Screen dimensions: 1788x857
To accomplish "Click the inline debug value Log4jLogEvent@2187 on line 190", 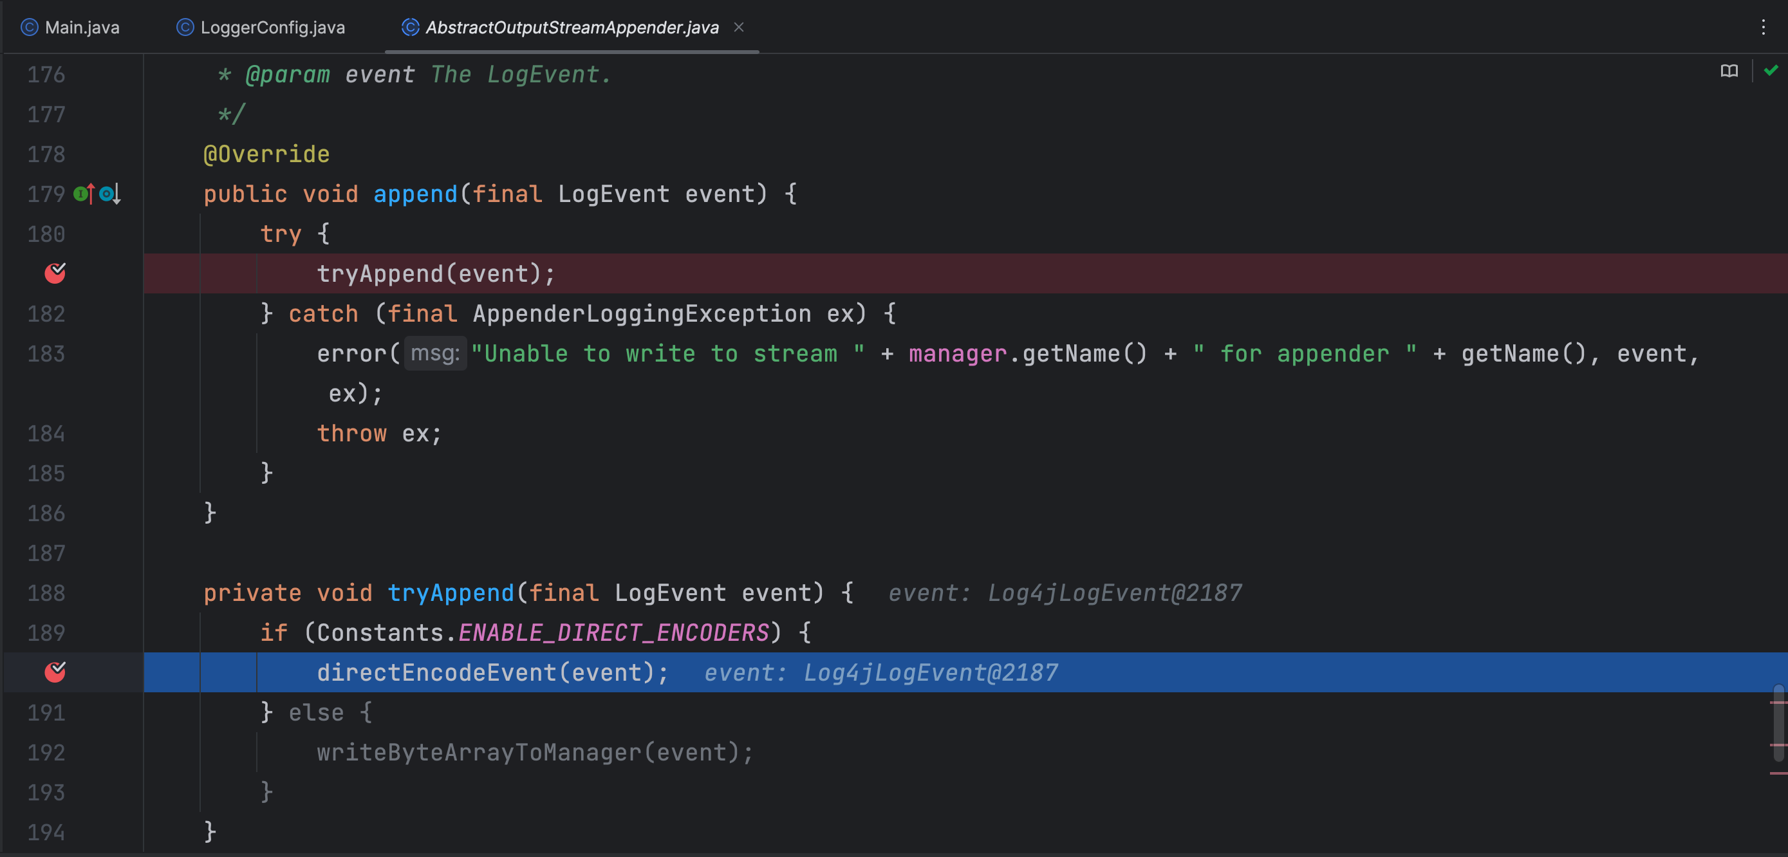I will [x=931, y=672].
